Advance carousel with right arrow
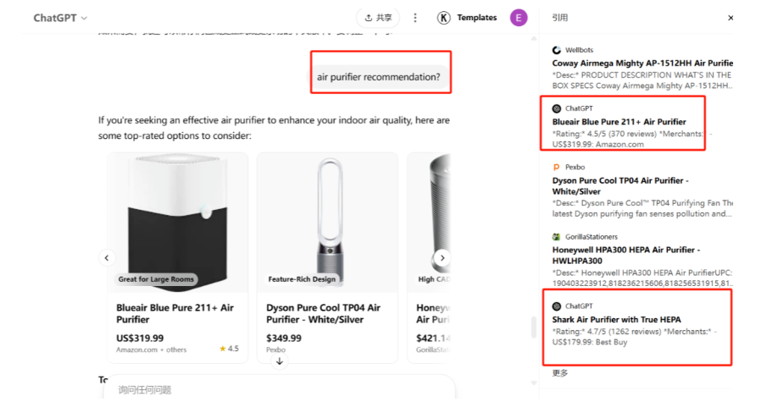The width and height of the screenshot is (767, 413). pyautogui.click(x=442, y=258)
